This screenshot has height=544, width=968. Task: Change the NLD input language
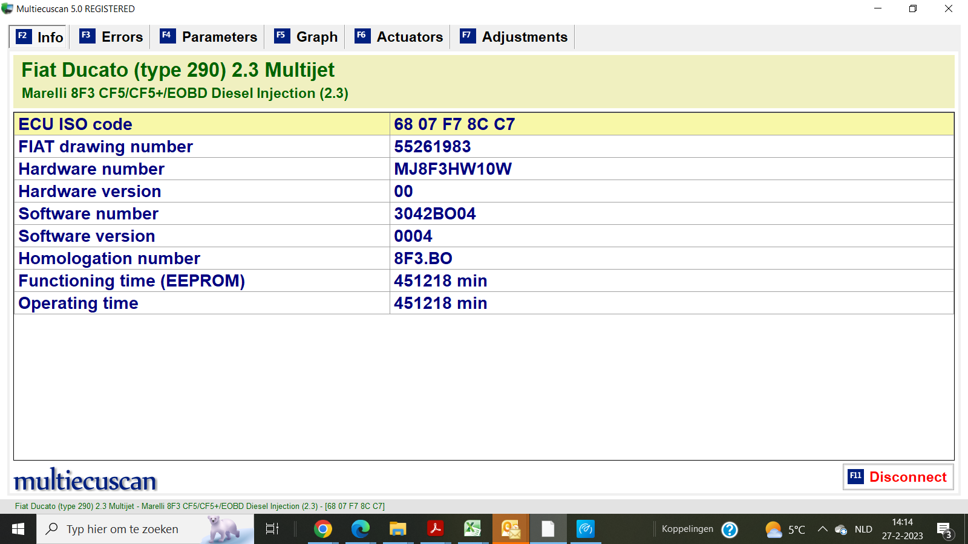point(863,529)
